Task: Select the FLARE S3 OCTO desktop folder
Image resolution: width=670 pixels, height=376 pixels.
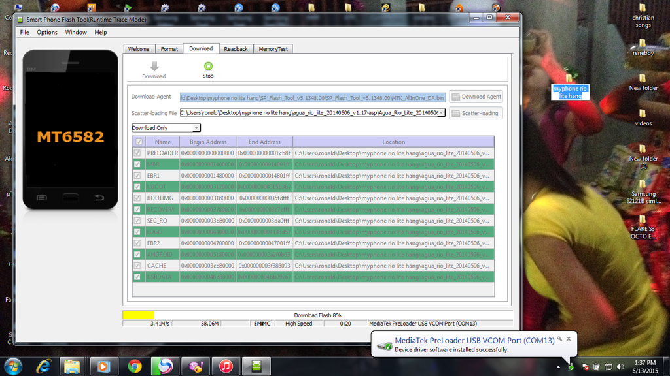Action: point(643,227)
